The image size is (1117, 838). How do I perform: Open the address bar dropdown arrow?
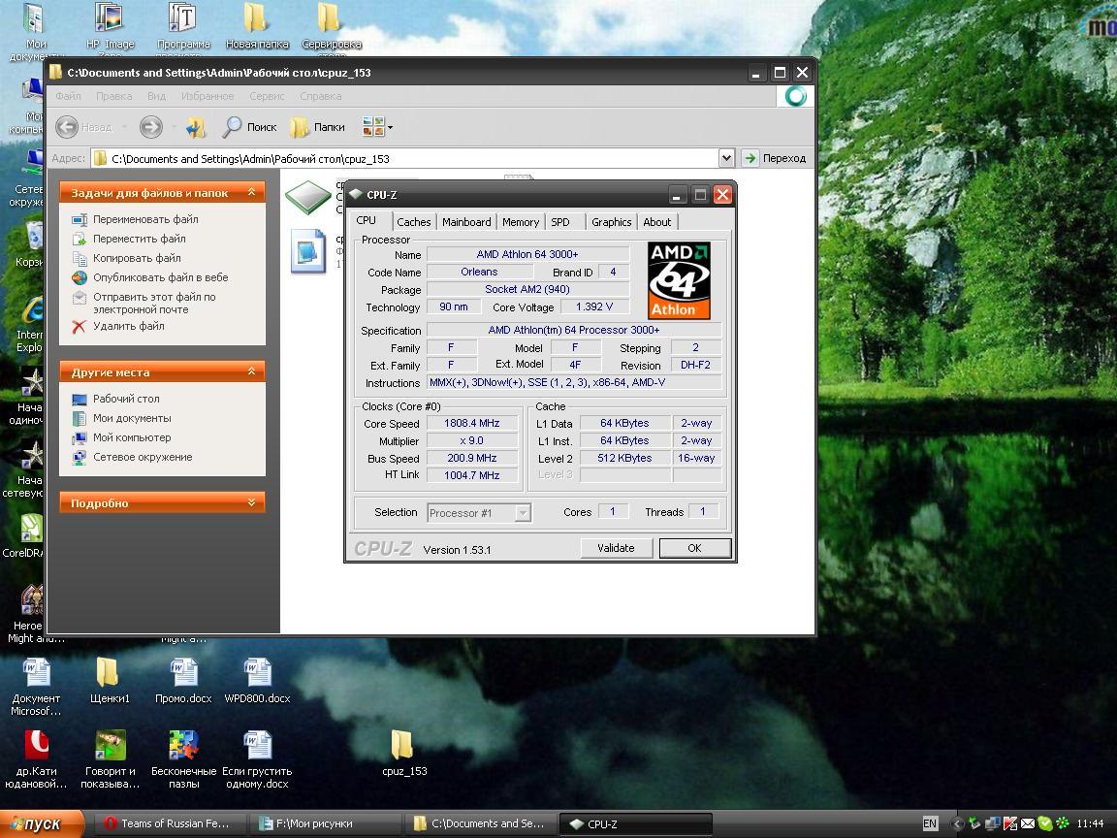726,158
